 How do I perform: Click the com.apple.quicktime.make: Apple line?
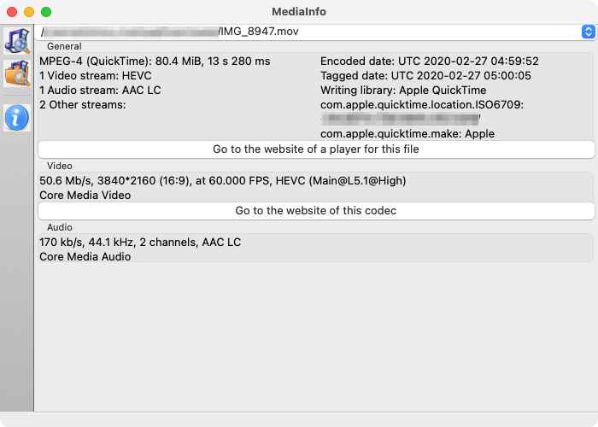click(407, 134)
